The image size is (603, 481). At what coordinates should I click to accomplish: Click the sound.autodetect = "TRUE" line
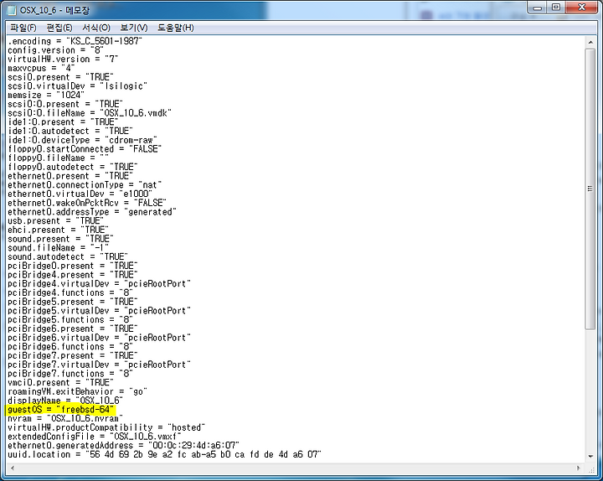pyautogui.click(x=67, y=256)
